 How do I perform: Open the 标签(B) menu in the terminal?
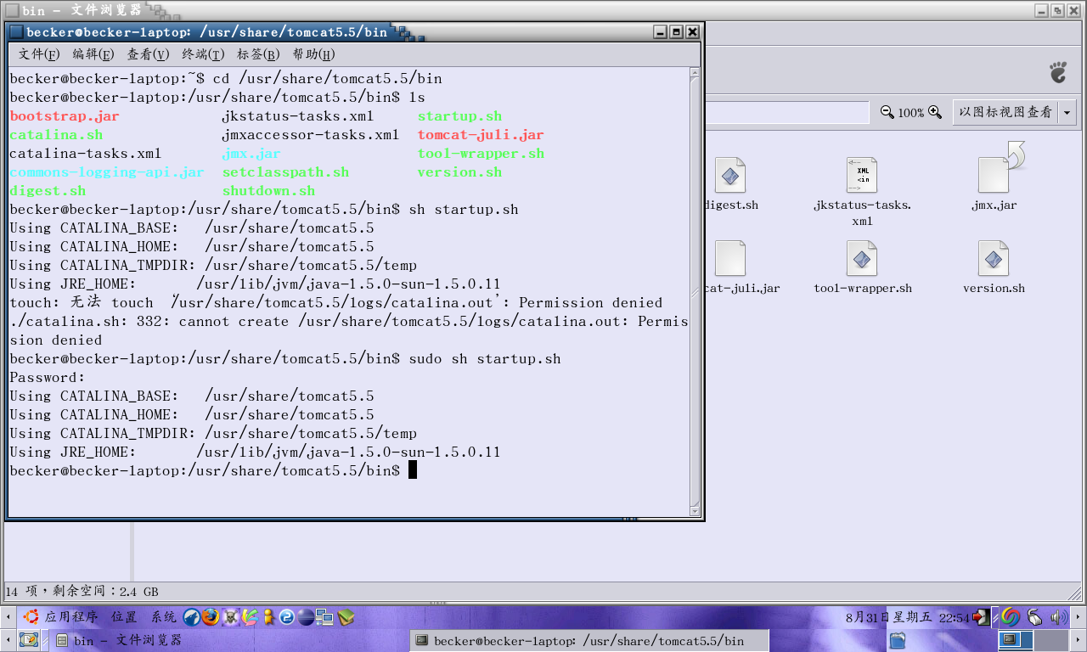point(258,54)
